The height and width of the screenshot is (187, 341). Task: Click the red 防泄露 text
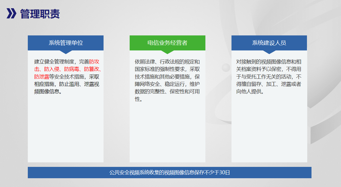click(x=41, y=76)
